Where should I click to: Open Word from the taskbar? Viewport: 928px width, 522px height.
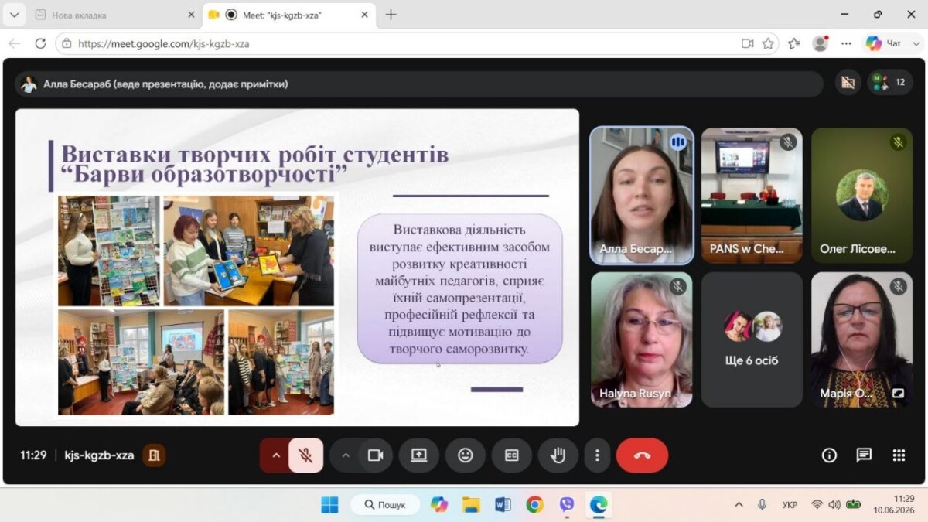point(503,505)
